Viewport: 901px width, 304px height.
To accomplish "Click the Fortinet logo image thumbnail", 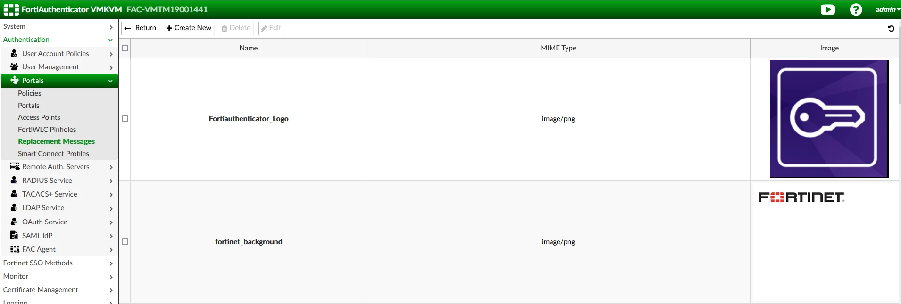I will click(801, 197).
